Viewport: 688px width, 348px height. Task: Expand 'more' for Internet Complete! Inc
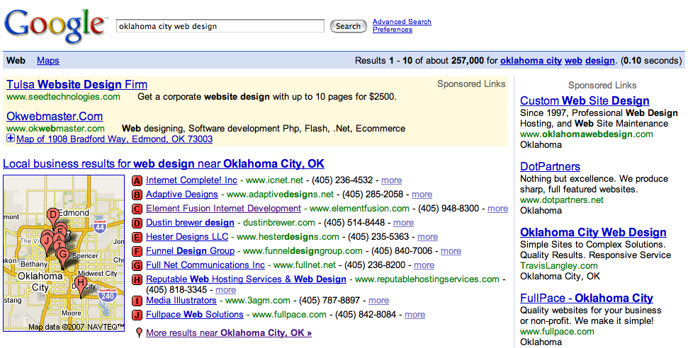coord(391,180)
